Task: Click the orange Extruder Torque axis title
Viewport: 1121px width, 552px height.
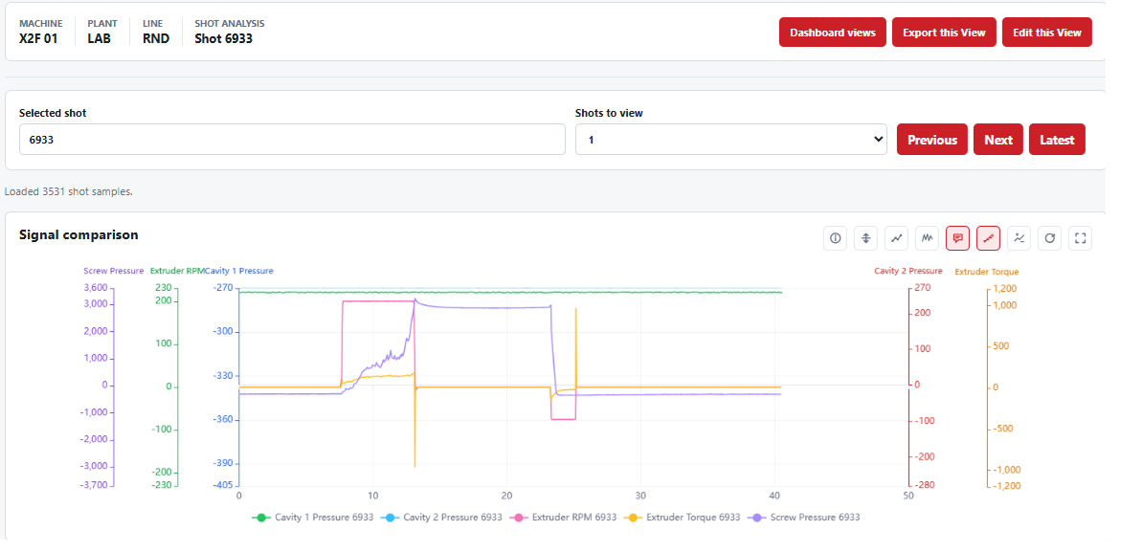Action: pos(987,272)
